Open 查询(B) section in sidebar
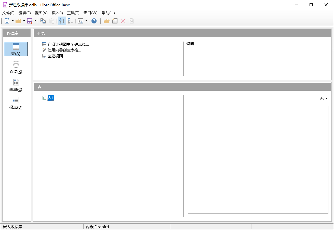Image resolution: width=334 pixels, height=230 pixels. (16, 67)
